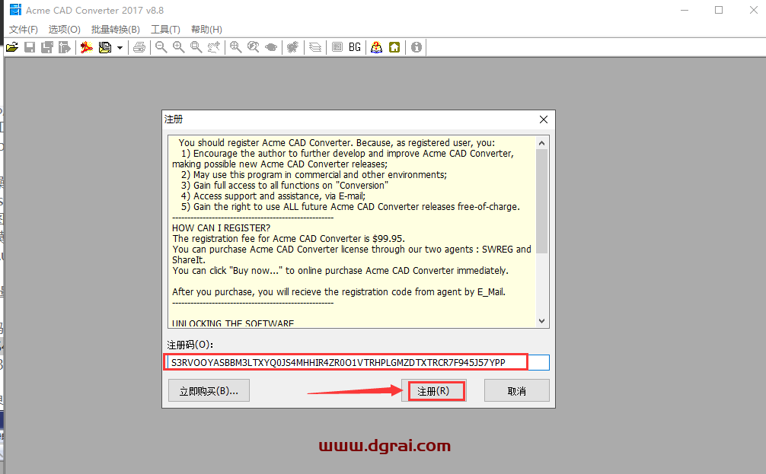This screenshot has width=766, height=474.
Task: Maximize the Acme CAD Converter window
Action: [x=719, y=10]
